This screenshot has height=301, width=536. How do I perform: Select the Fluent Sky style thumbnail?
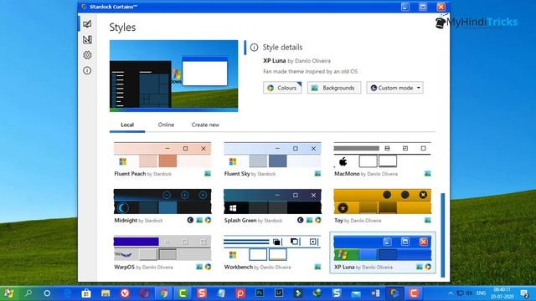pos(272,155)
